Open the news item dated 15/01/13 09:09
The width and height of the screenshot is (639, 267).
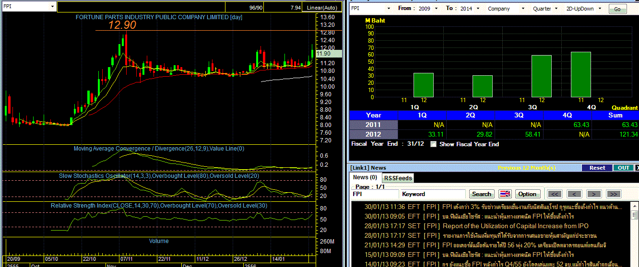pos(469,255)
